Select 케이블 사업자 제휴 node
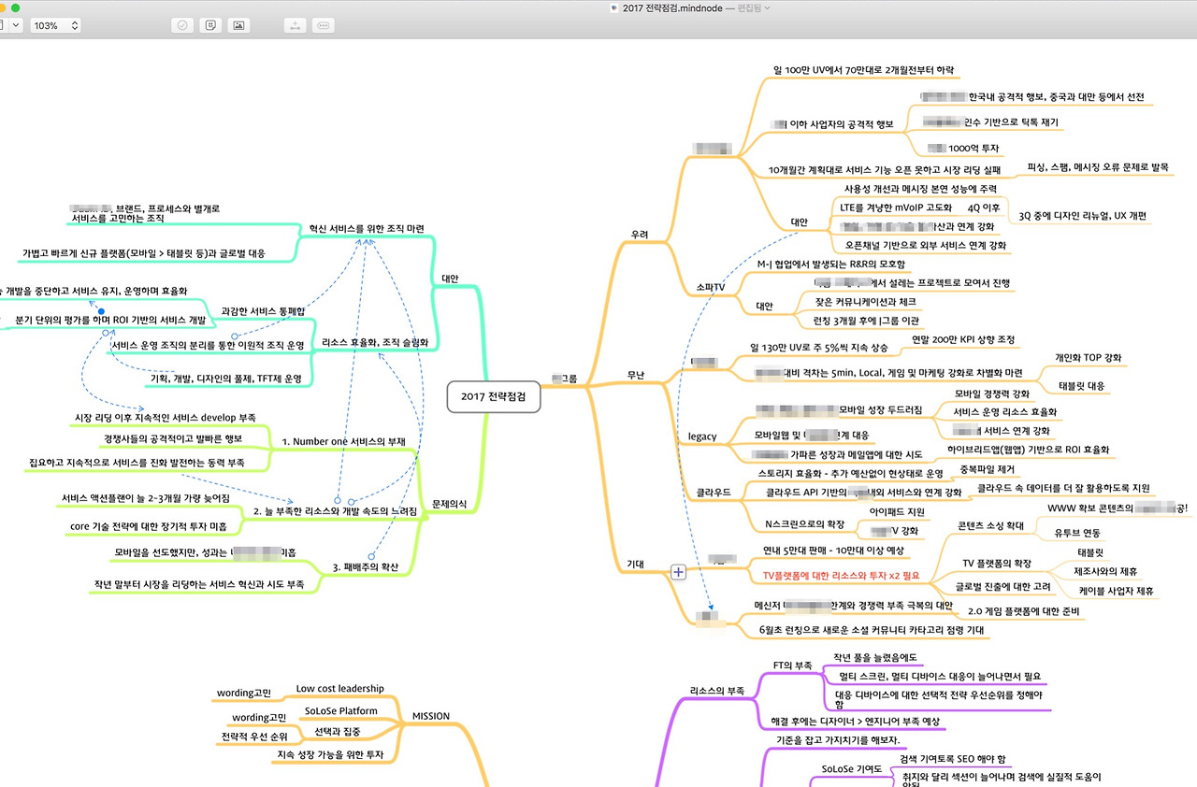 click(x=1116, y=591)
